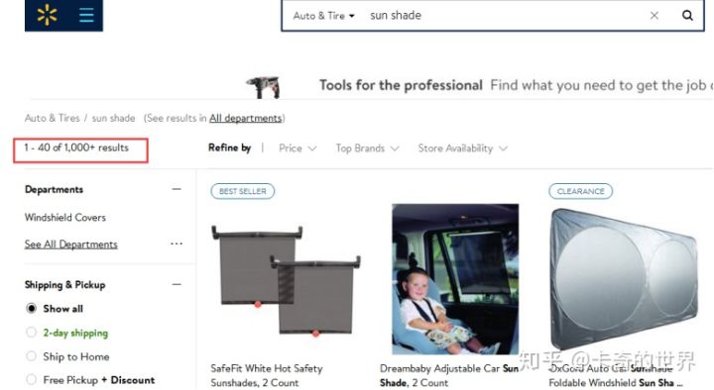Click the magnifying glass search icon
Image resolution: width=714 pixels, height=390 pixels.
pos(687,16)
